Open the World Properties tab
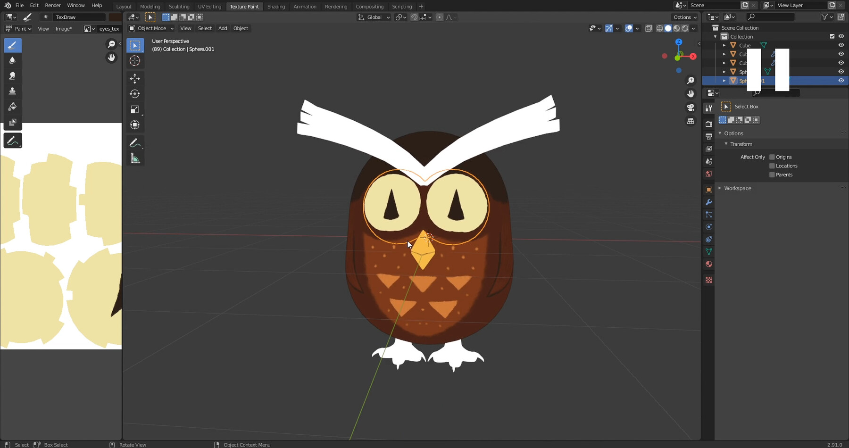 [x=709, y=174]
